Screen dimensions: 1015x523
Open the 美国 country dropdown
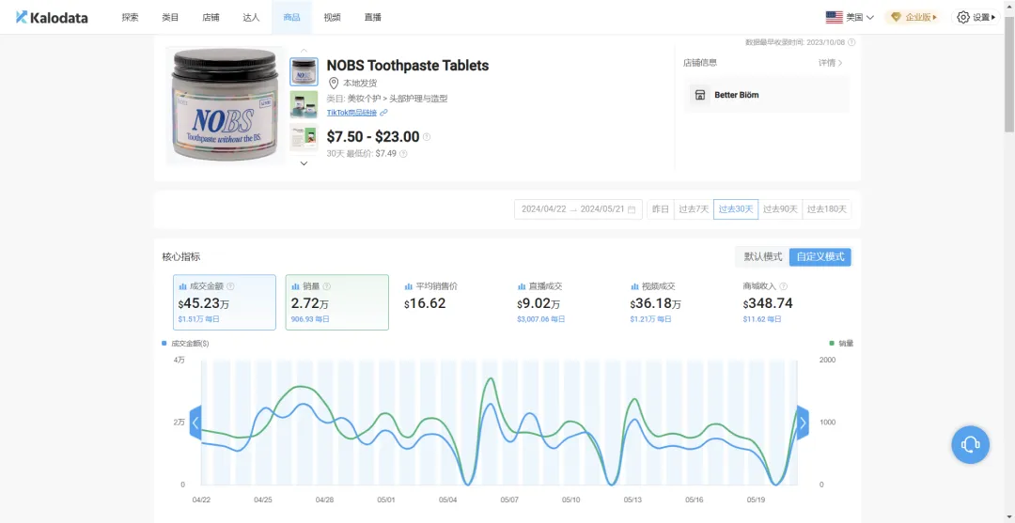(x=849, y=17)
